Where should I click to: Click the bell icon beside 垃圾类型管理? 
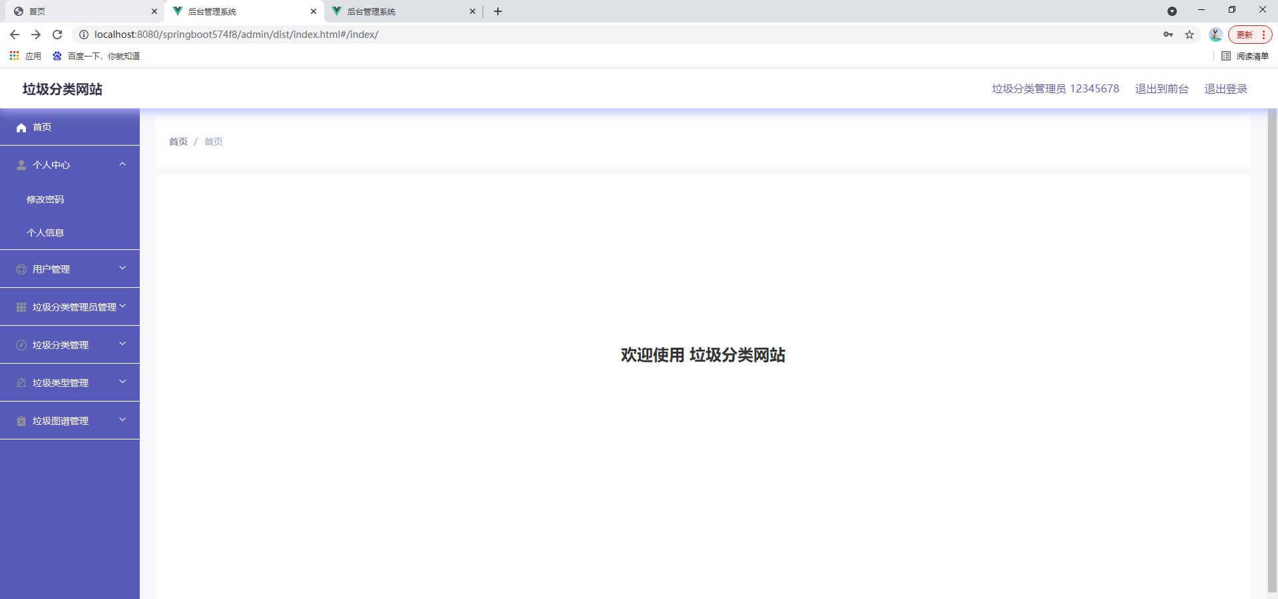point(21,383)
